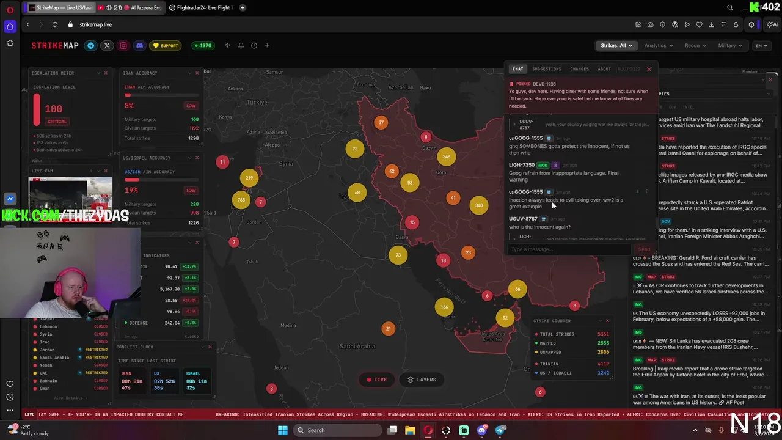Click the Live Cam video thumbnail
The width and height of the screenshot is (782, 440).
pos(70,199)
